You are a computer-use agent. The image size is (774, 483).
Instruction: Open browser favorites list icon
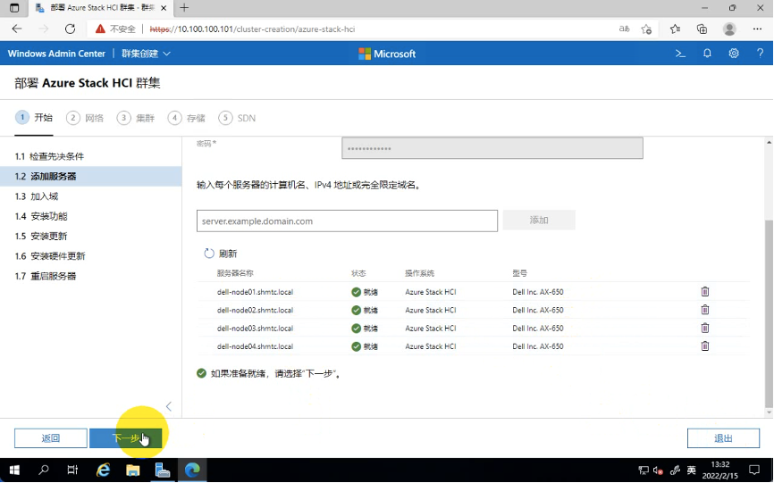tap(676, 29)
